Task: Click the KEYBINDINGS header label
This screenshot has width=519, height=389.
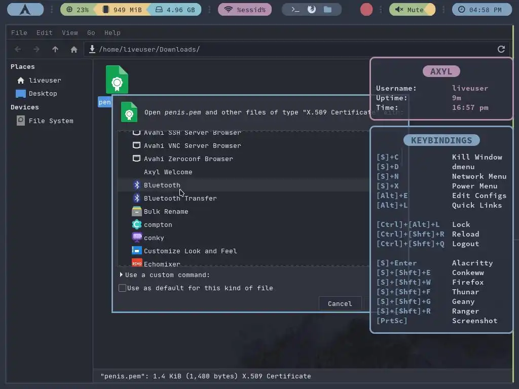Action: [441, 140]
